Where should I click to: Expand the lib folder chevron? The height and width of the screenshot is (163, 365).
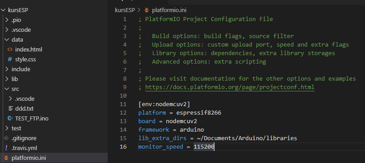point(7,79)
